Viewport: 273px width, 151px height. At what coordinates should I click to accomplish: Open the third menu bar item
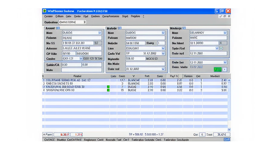click(68, 16)
